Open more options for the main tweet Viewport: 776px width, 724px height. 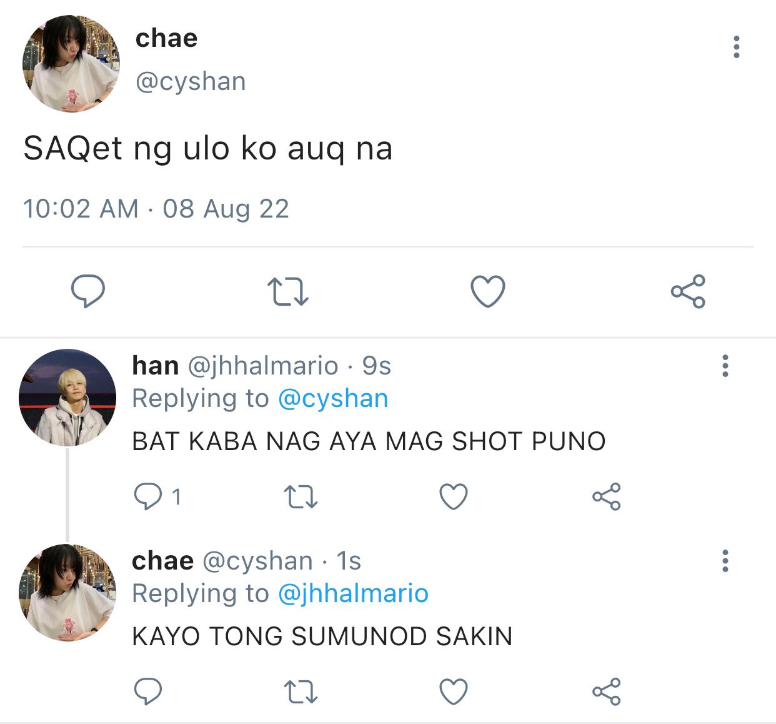tap(737, 47)
